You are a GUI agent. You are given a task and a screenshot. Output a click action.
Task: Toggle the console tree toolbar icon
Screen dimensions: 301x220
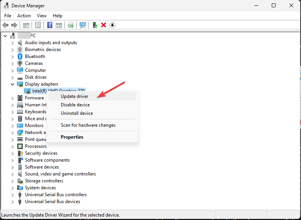point(26,25)
